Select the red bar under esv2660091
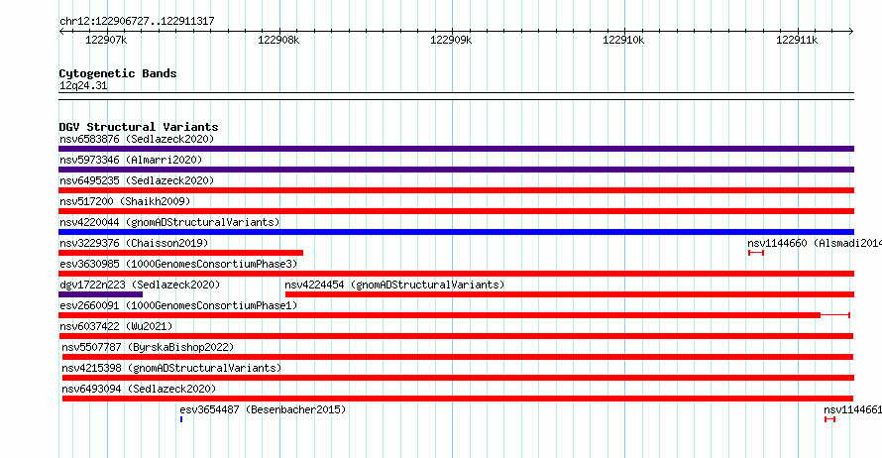This screenshot has width=882, height=458. pyautogui.click(x=454, y=315)
